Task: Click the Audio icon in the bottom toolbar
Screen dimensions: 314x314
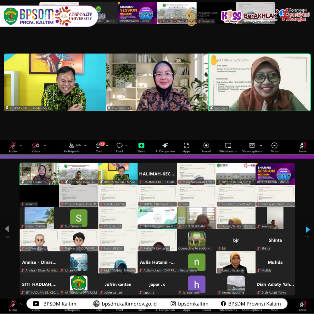Action: [x=13, y=306]
